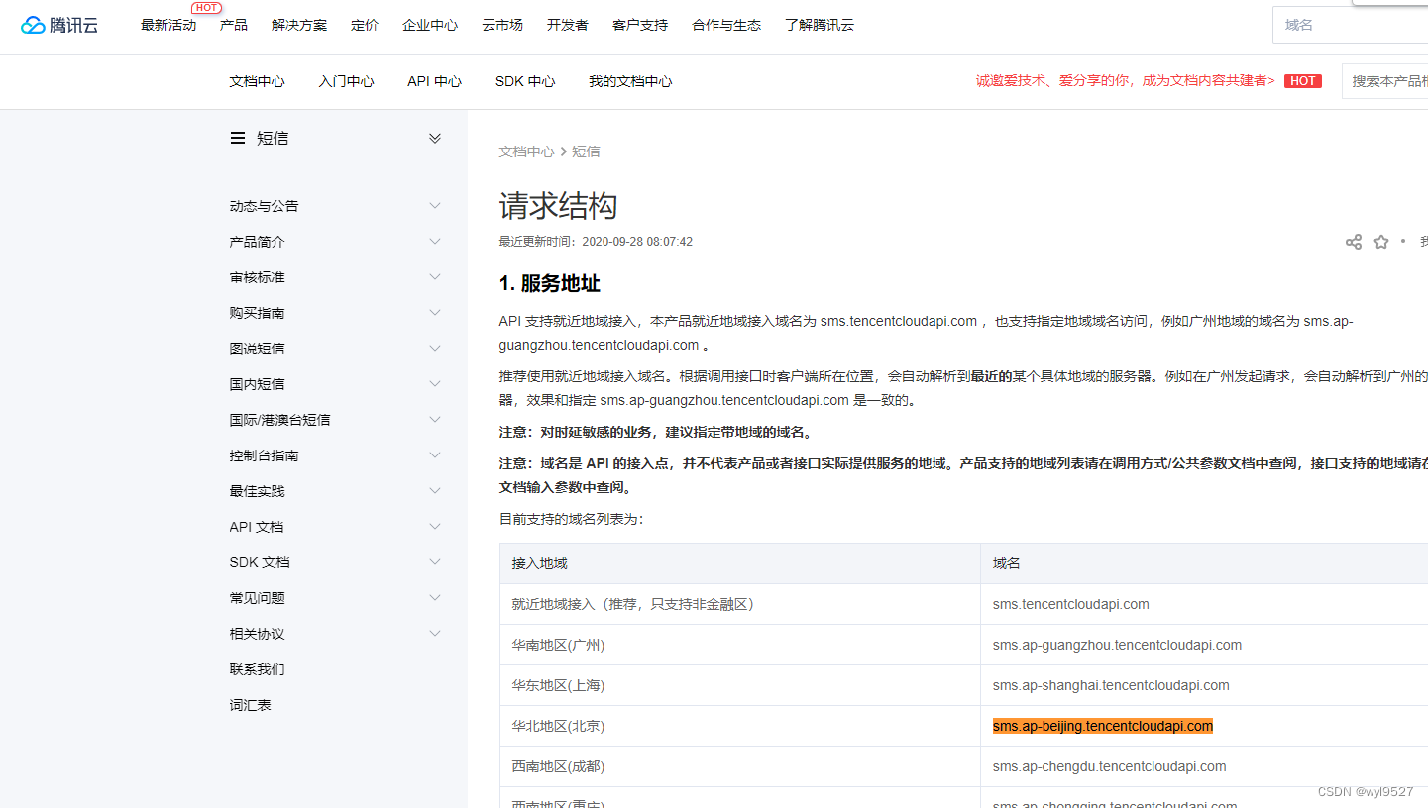Expand the 审核标准 section
Viewport: 1428px width, 808px height.
point(435,277)
